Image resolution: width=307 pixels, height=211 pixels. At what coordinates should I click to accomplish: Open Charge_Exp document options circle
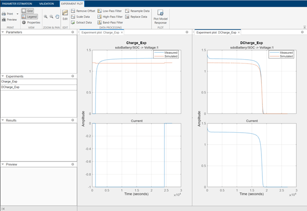pos(187,32)
